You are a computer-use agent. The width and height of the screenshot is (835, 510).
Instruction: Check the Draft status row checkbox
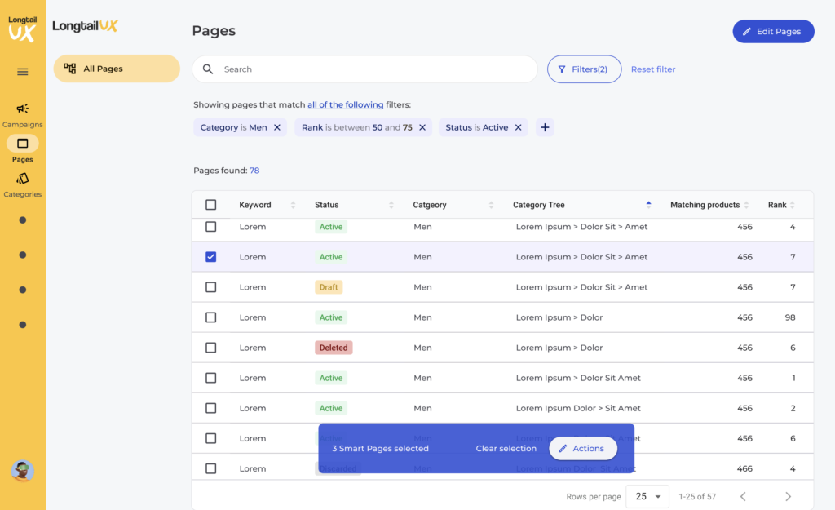(x=211, y=287)
